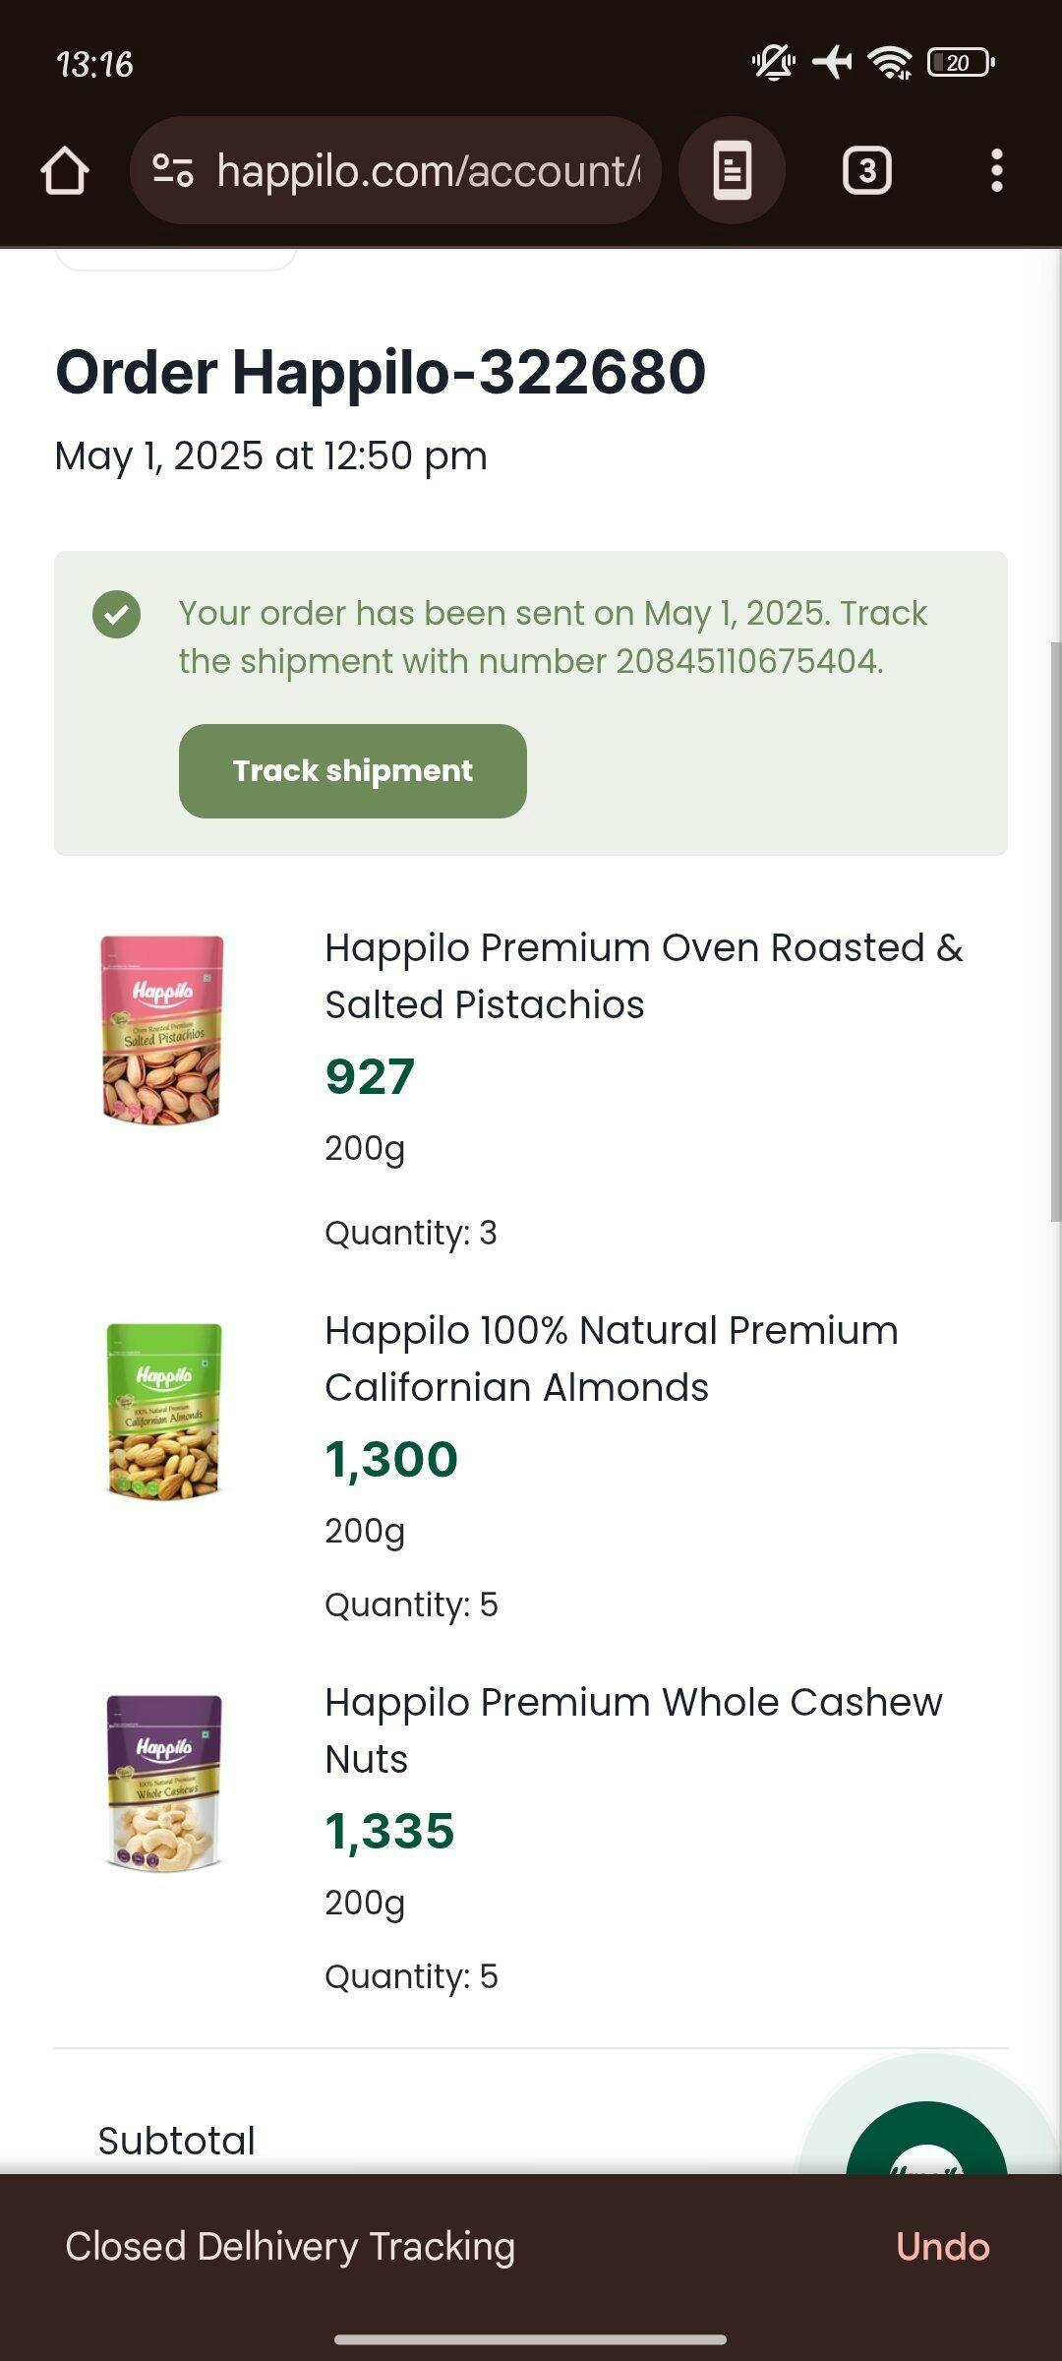Open the Salted Pistachios product image
Image resolution: width=1062 pixels, height=2361 pixels.
click(x=163, y=1029)
